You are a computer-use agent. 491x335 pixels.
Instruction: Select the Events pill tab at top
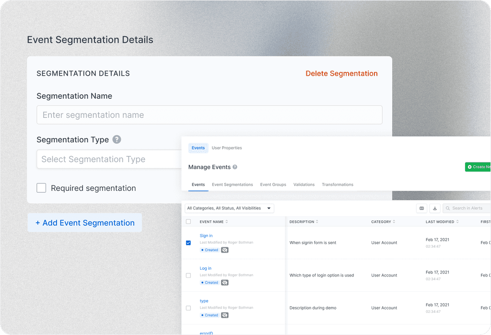[x=198, y=148]
